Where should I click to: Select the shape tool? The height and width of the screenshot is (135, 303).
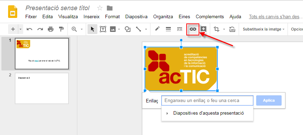point(128,29)
